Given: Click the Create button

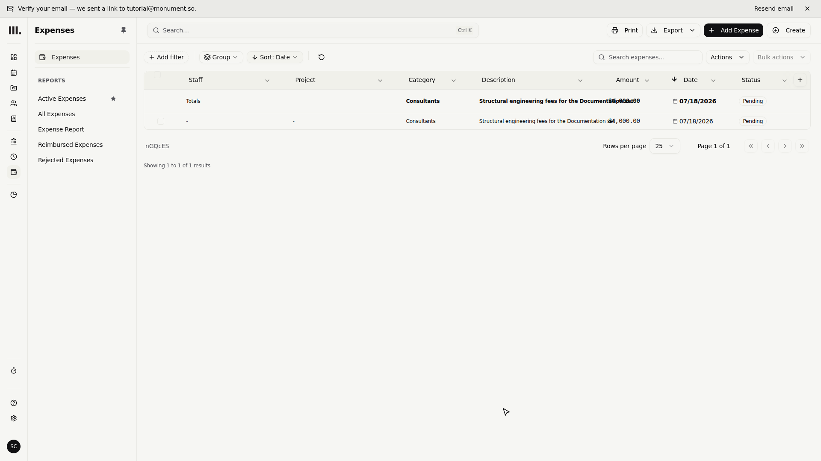Looking at the screenshot, I should (x=789, y=30).
